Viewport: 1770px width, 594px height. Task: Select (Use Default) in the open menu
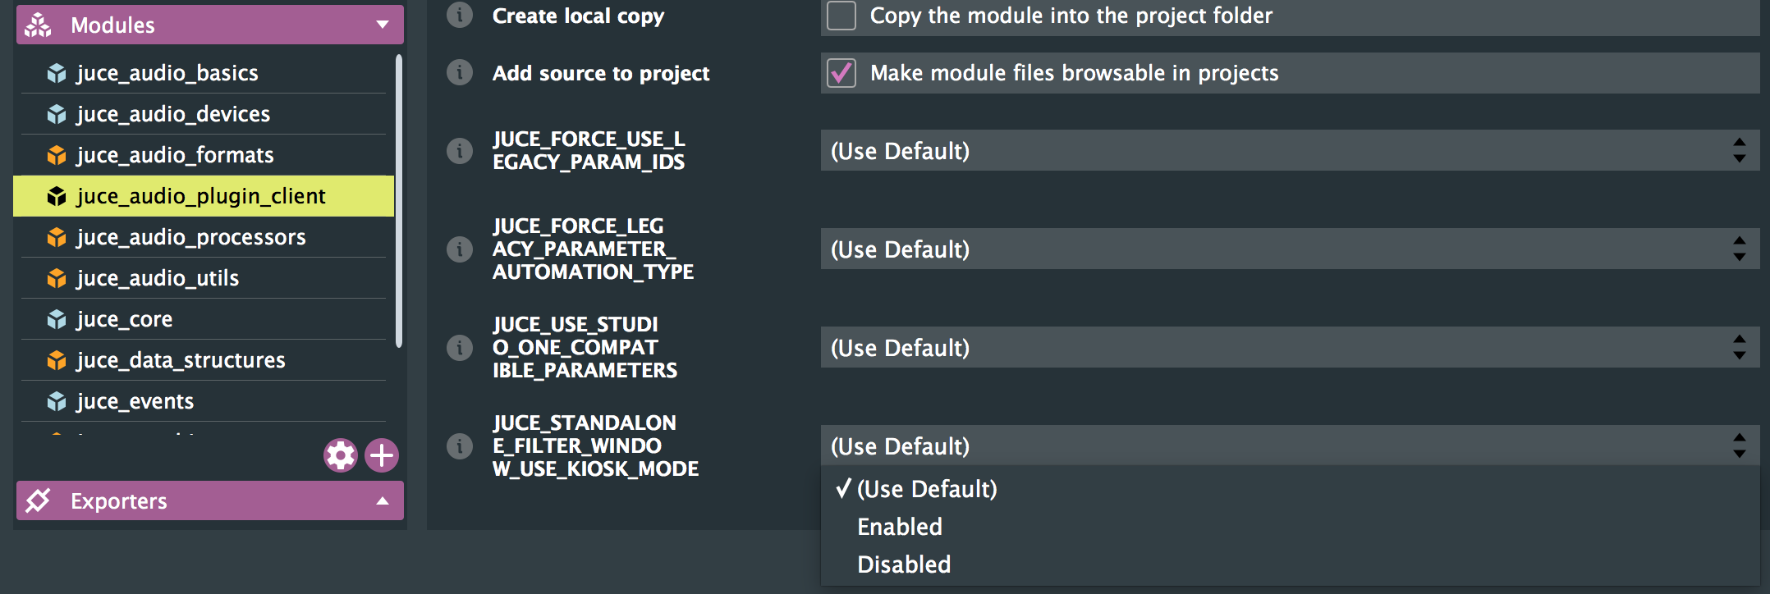click(x=927, y=489)
